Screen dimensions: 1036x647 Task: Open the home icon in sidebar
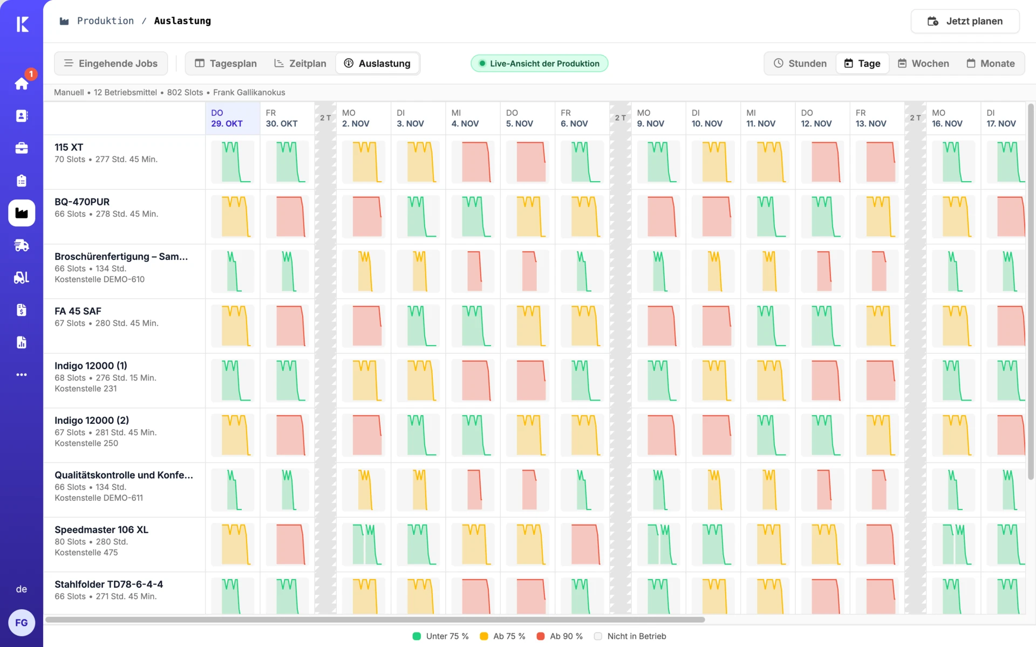tap(22, 84)
